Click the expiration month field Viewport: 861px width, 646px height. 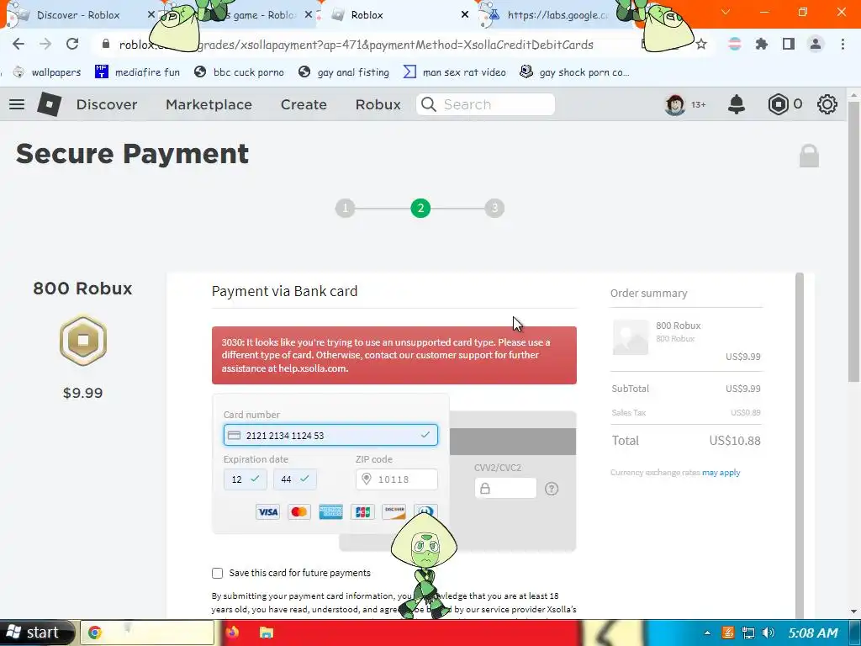[x=246, y=479]
